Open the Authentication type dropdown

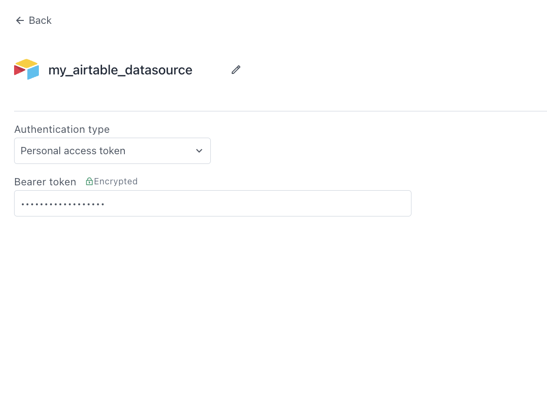click(x=112, y=151)
